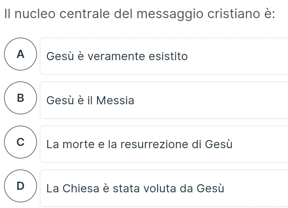Screen dimensions: 288x208
Task: Mark option D as your answer
Action: pos(21,187)
